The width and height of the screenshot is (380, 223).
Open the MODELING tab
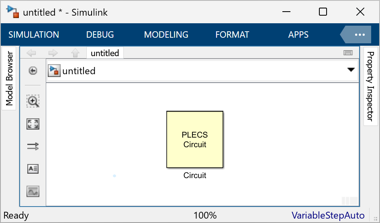click(x=166, y=35)
